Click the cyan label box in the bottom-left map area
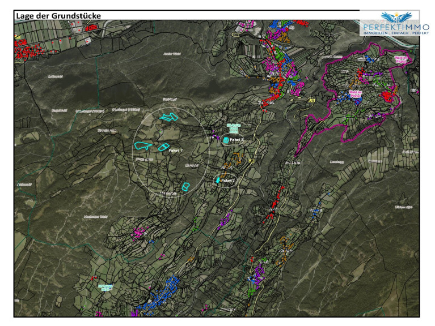 [105, 288]
